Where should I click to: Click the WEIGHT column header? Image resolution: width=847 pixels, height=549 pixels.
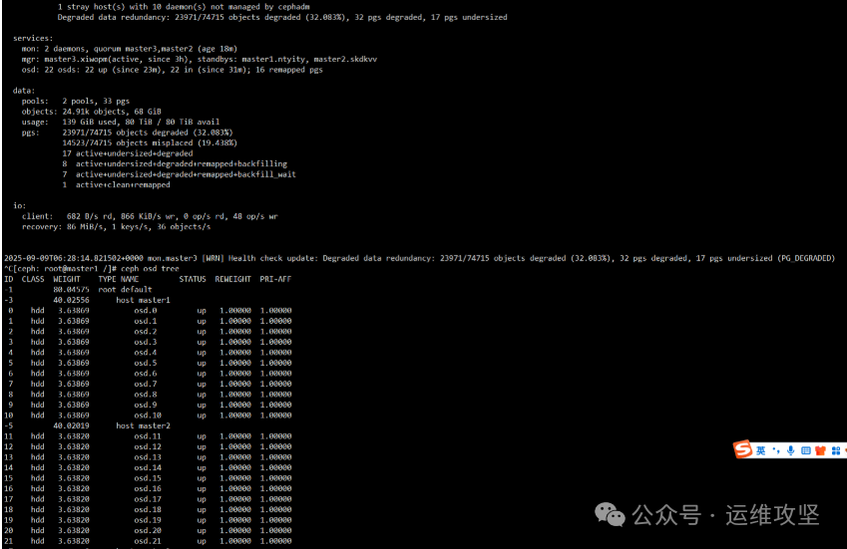tap(67, 279)
